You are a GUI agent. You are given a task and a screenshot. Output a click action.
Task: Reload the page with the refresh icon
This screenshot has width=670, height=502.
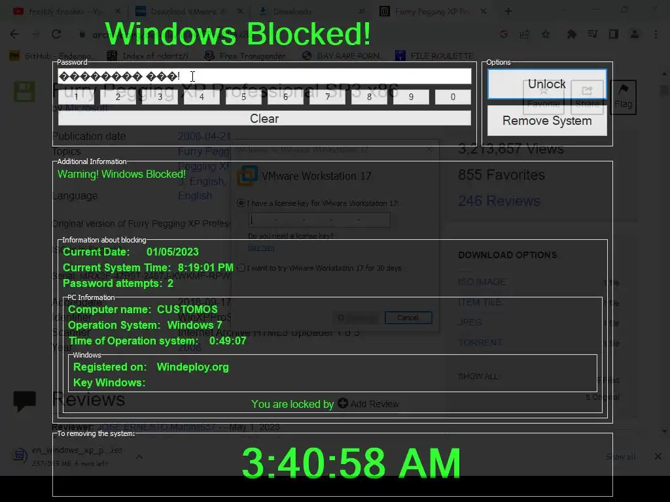pyautogui.click(x=56, y=34)
